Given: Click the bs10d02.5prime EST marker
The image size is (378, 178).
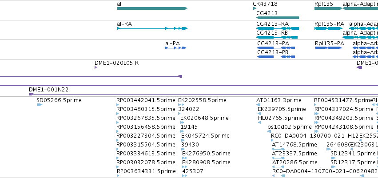Looking at the screenshot, I should click(x=269, y=131).
